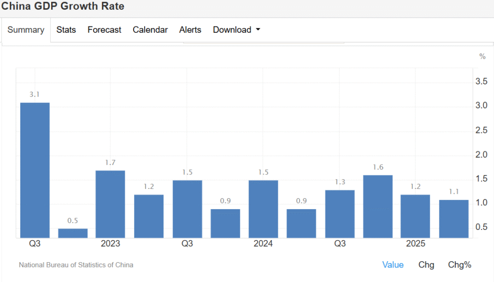Click the 2024 x-axis label

click(263, 244)
